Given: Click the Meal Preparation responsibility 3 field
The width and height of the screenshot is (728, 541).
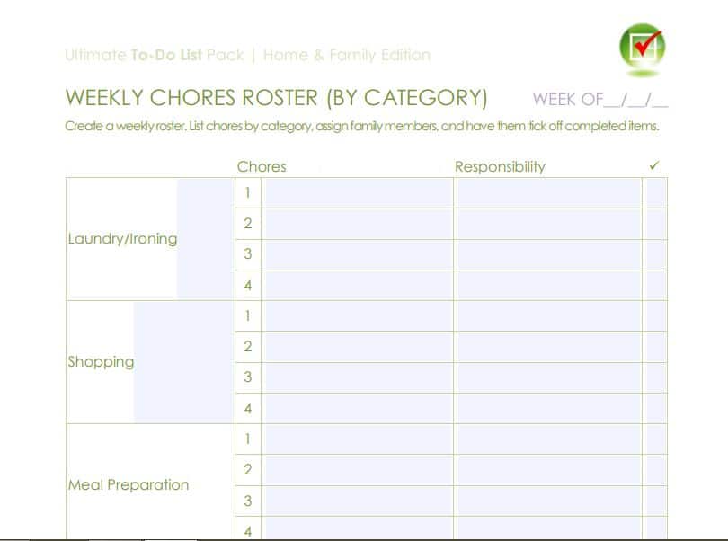Looking at the screenshot, I should [547, 501].
